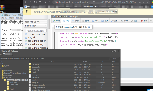The height and width of the screenshot is (91, 153).
Task: Click the key icon in password bar
Action: click(x=27, y=12)
